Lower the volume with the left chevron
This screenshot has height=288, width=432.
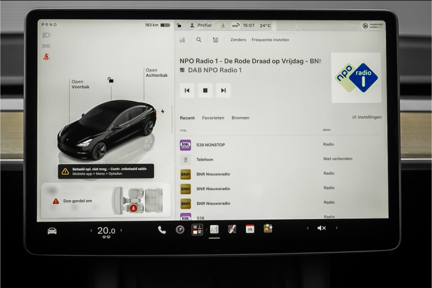click(308, 228)
